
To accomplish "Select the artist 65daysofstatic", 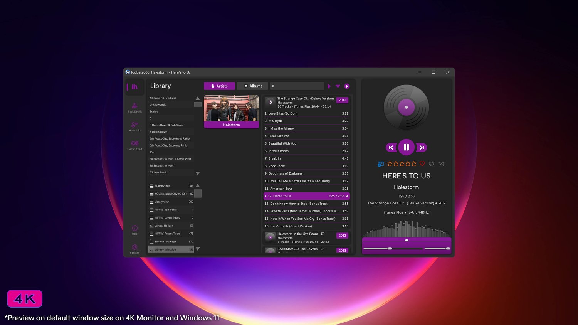I will pos(171,172).
